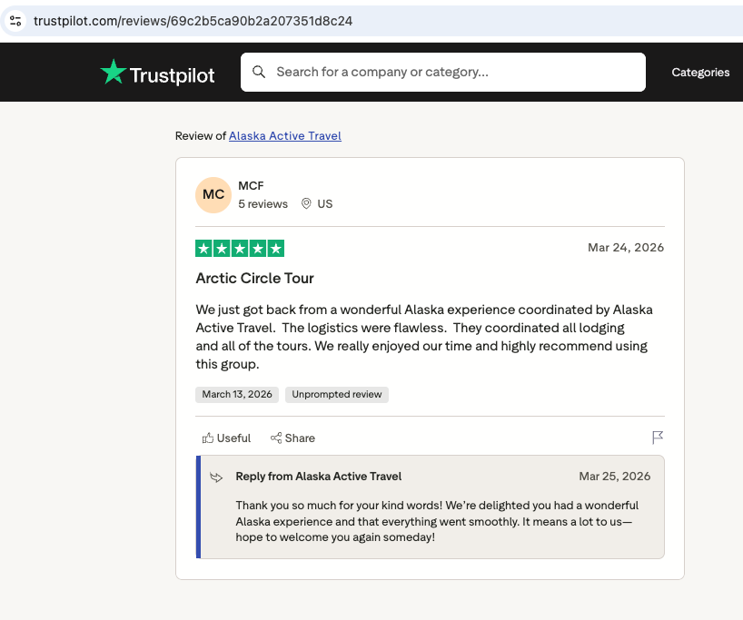Open the Trustpilot logo home link
The image size is (743, 620).
point(157,73)
